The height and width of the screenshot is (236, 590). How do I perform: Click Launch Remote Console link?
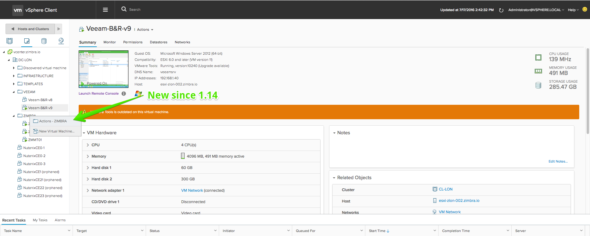[99, 93]
